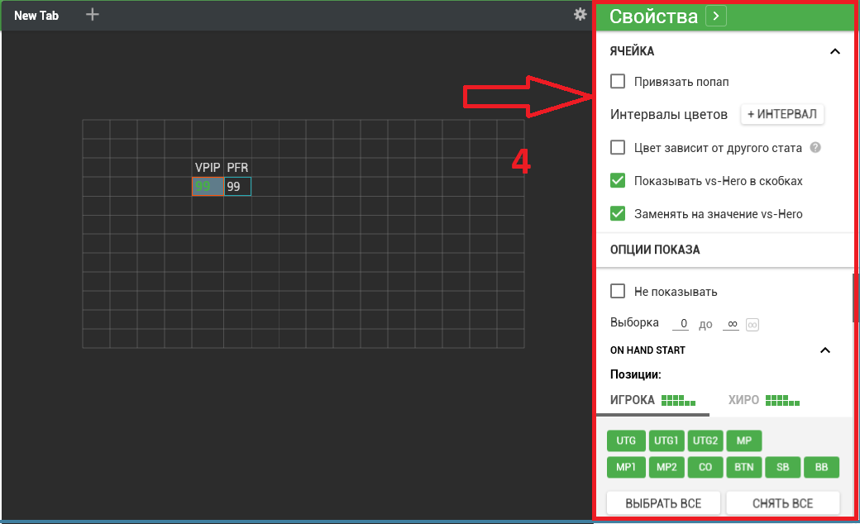This screenshot has width=860, height=524.
Task: Collapse properties panel with arrow icon
Action: 715,16
